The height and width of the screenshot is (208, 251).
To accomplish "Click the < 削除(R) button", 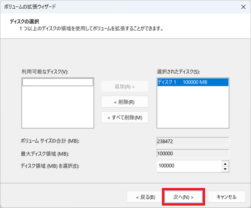I will pos(124,102).
